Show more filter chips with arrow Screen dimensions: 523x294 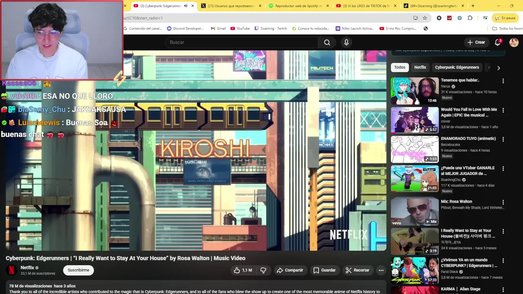[x=498, y=68]
